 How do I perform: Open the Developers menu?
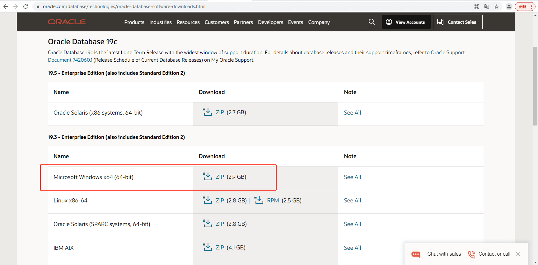point(270,22)
